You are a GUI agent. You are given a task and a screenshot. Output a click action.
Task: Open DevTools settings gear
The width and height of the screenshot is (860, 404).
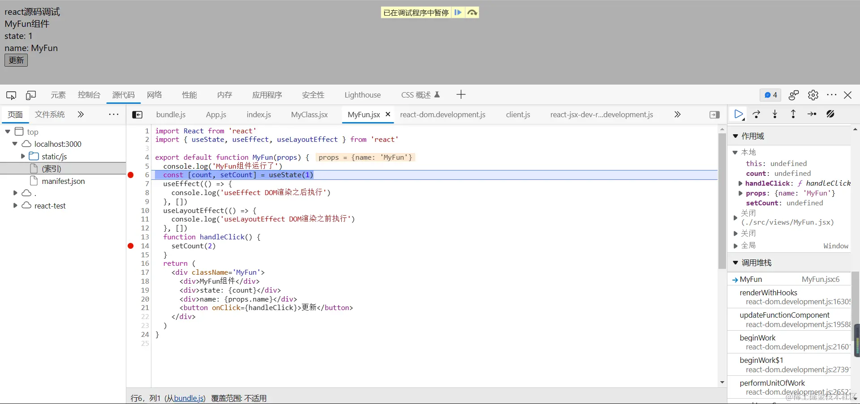[x=813, y=95]
